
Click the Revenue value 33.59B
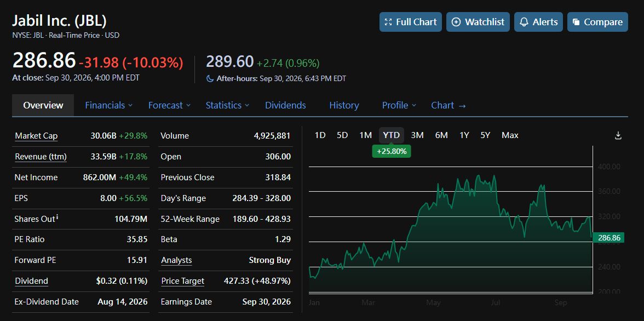pos(104,157)
